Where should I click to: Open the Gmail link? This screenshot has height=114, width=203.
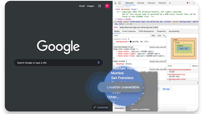[x=82, y=6]
